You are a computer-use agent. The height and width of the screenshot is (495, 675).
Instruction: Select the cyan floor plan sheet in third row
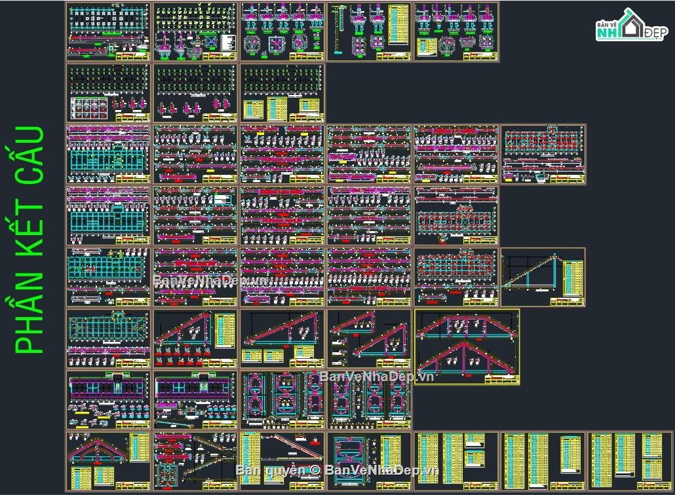[x=108, y=154]
